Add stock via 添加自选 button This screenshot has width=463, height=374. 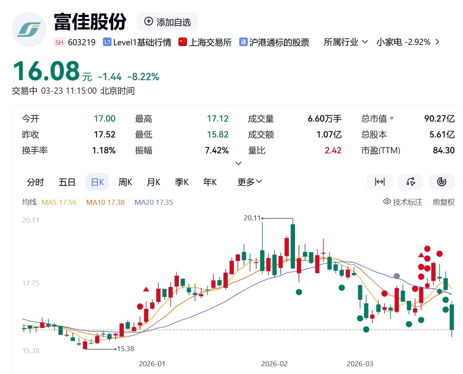pyautogui.click(x=167, y=22)
